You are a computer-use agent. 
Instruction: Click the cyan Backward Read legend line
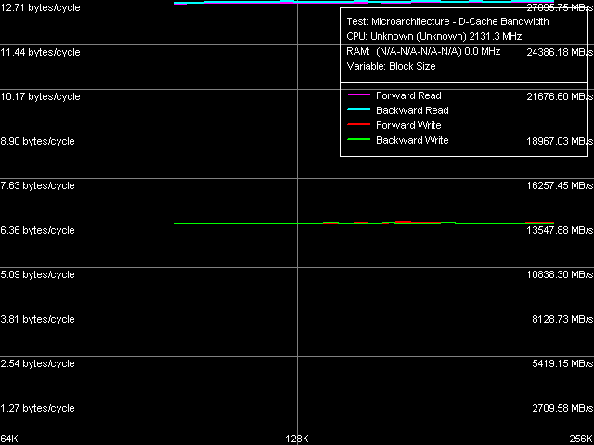point(358,109)
